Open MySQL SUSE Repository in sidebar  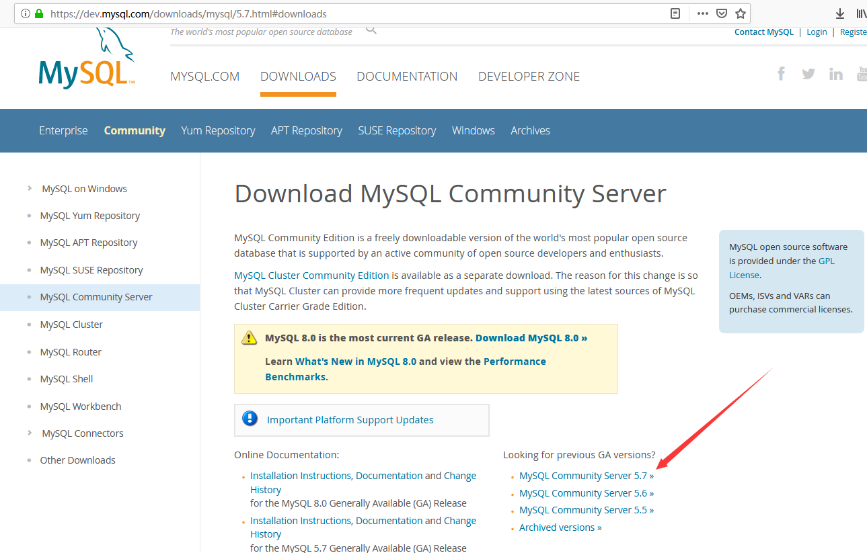91,270
